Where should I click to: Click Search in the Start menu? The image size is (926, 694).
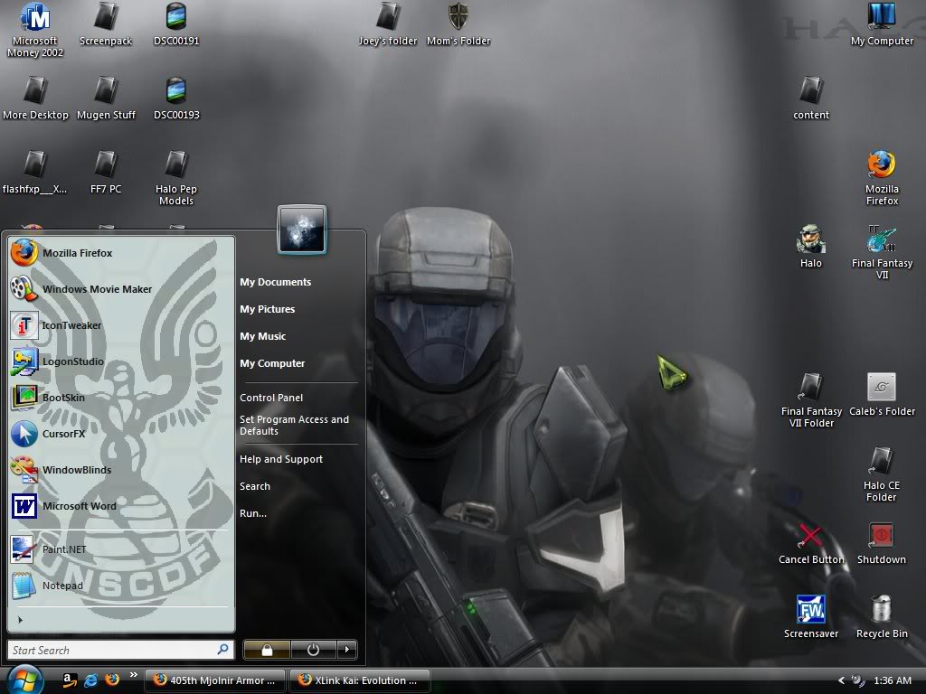[254, 486]
